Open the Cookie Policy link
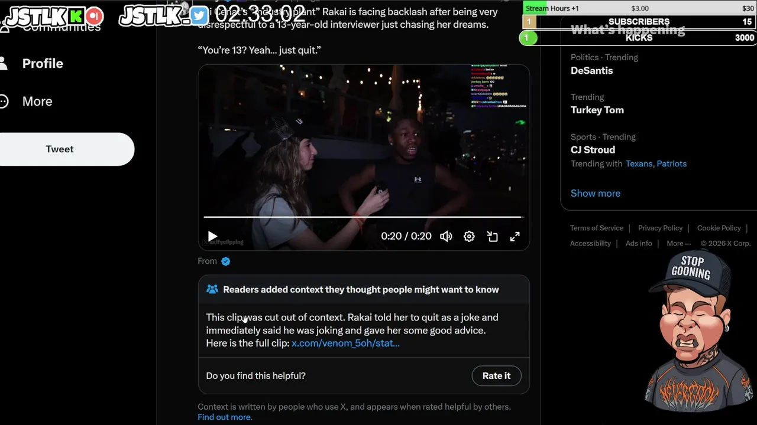The width and height of the screenshot is (757, 425). click(719, 228)
